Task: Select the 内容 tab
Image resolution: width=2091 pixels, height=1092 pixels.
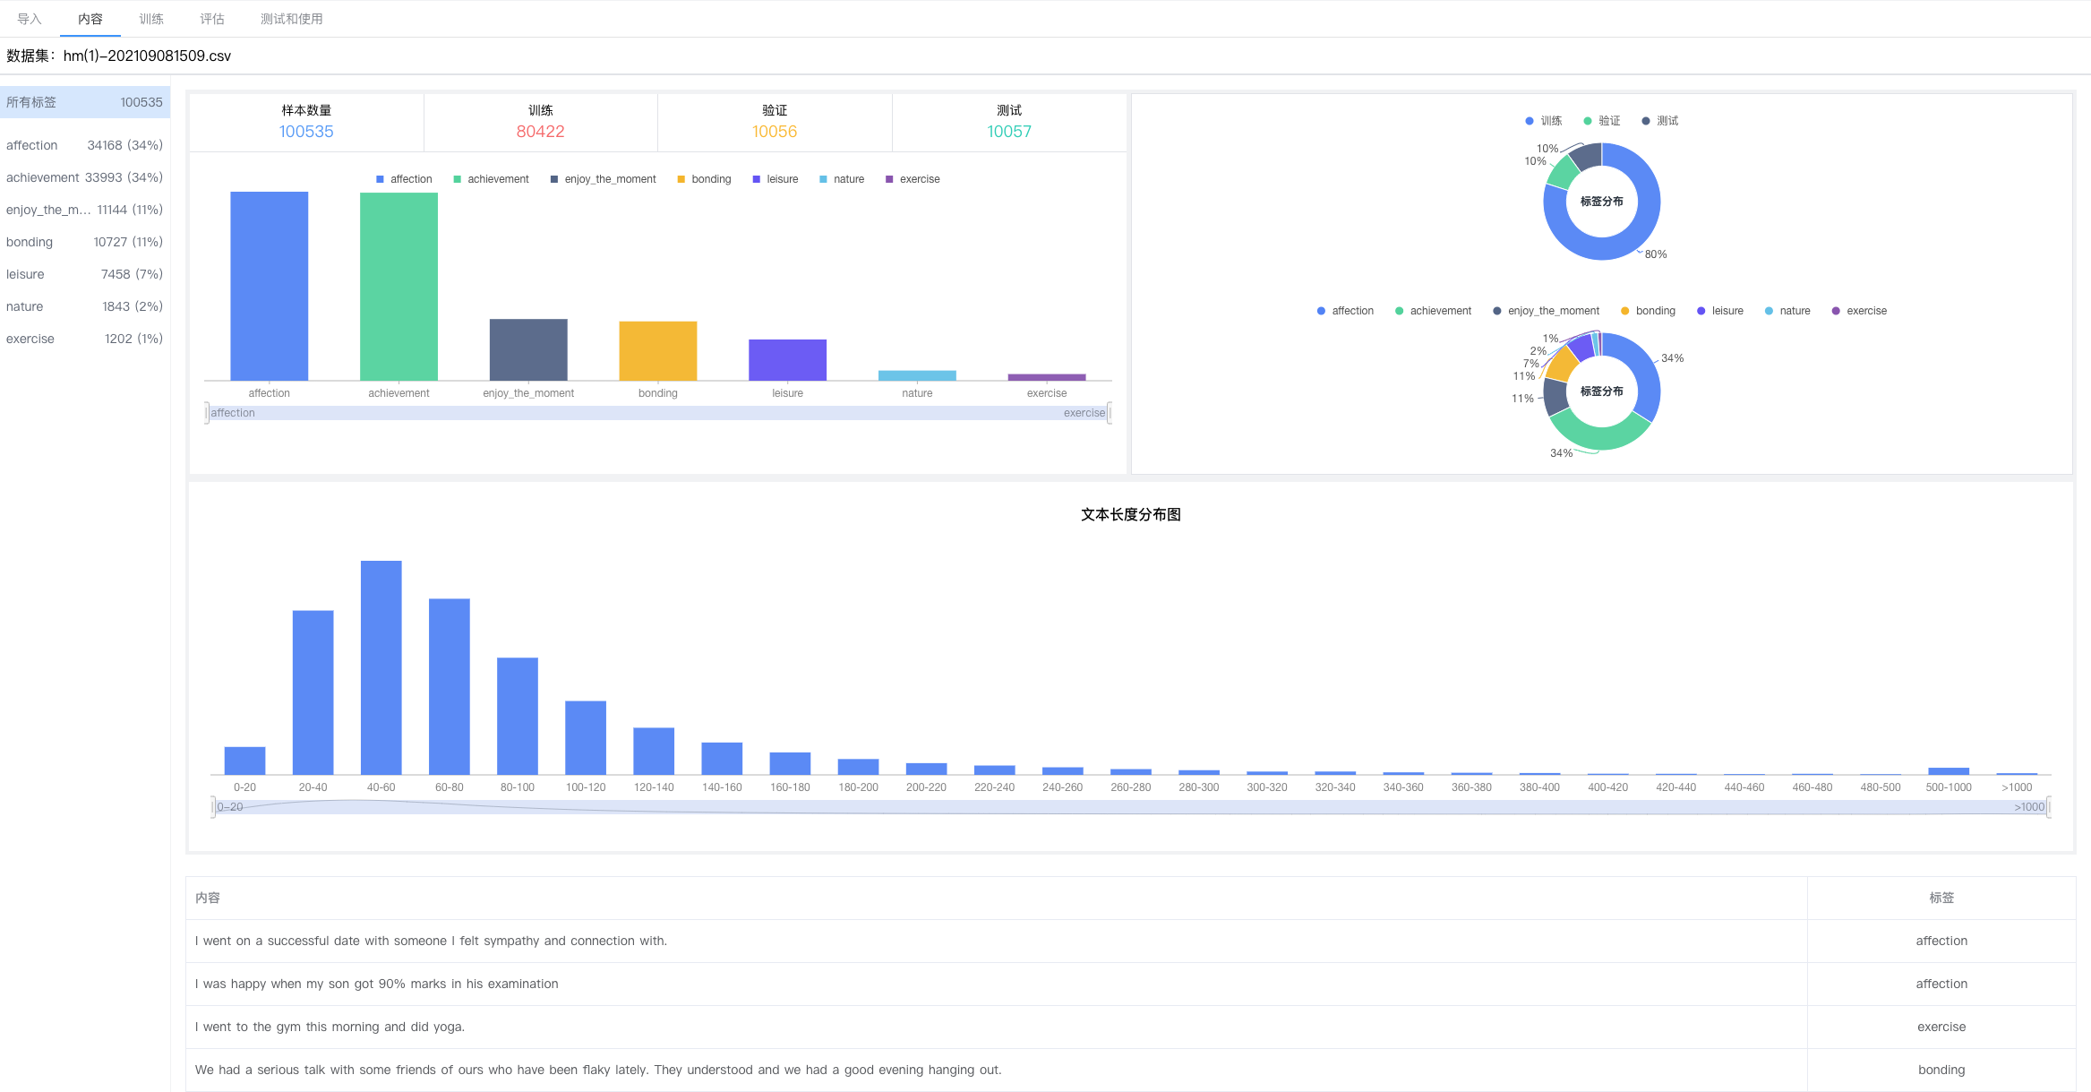Action: tap(90, 19)
